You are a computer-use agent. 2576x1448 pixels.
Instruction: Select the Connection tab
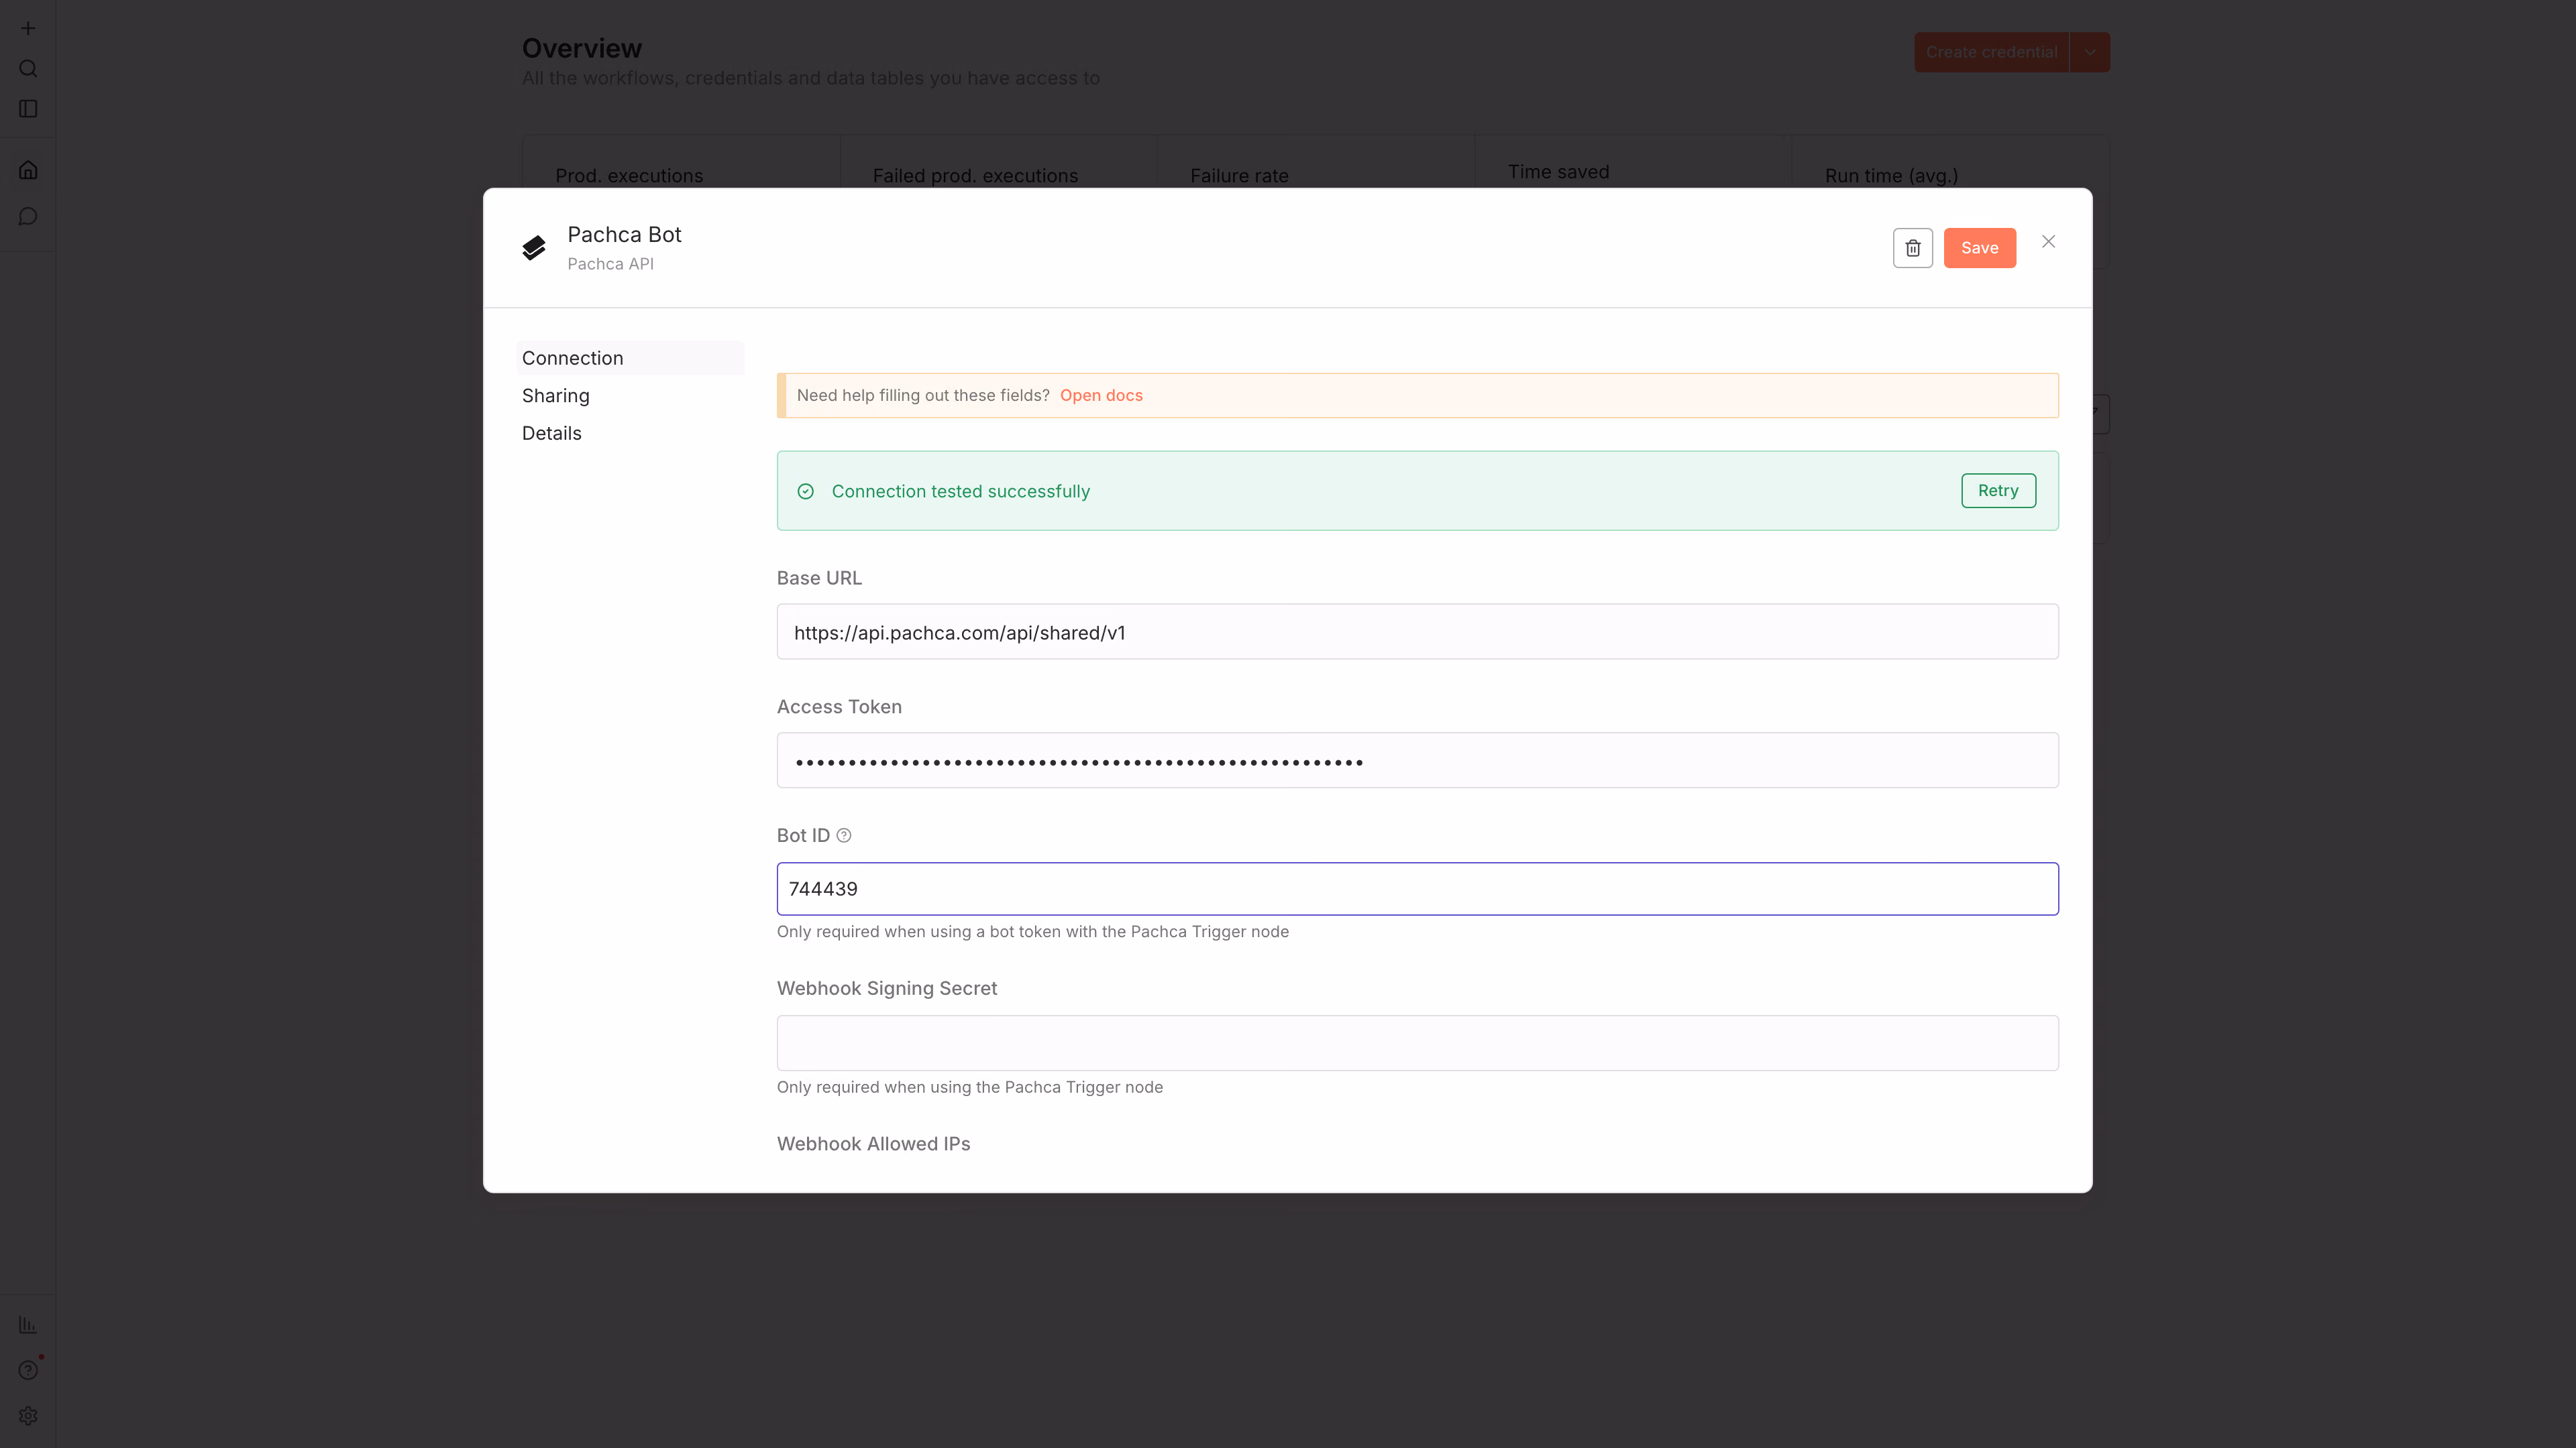572,358
